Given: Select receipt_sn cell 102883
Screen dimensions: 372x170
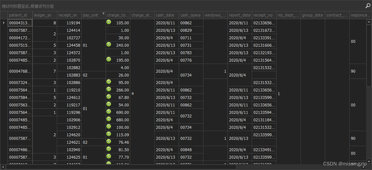Looking at the screenshot, I should point(69,75).
